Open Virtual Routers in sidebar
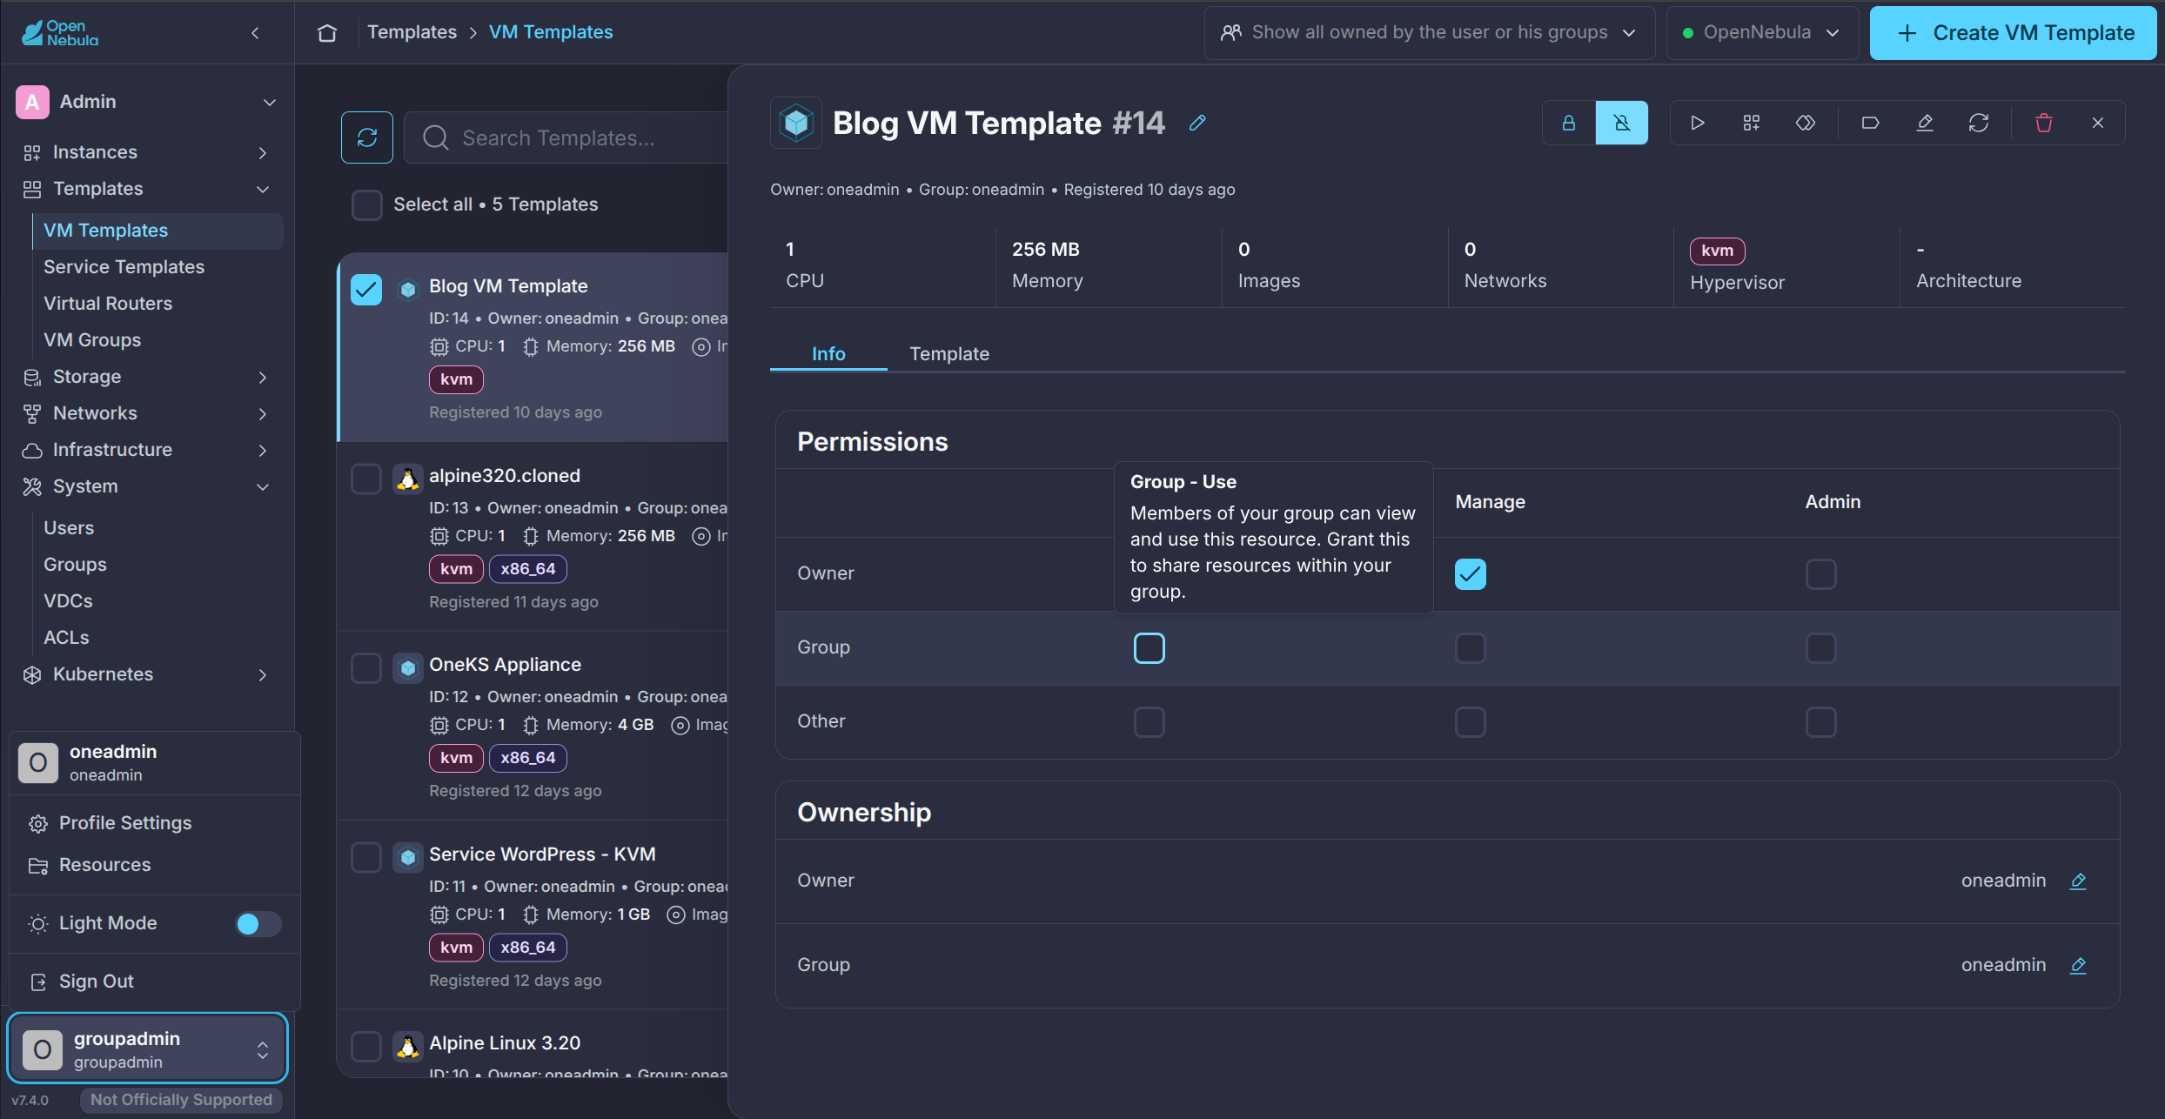2165x1119 pixels. coord(108,304)
